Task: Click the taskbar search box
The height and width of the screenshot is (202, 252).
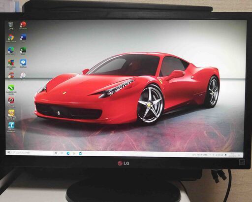Action: pyautogui.click(x=32, y=153)
